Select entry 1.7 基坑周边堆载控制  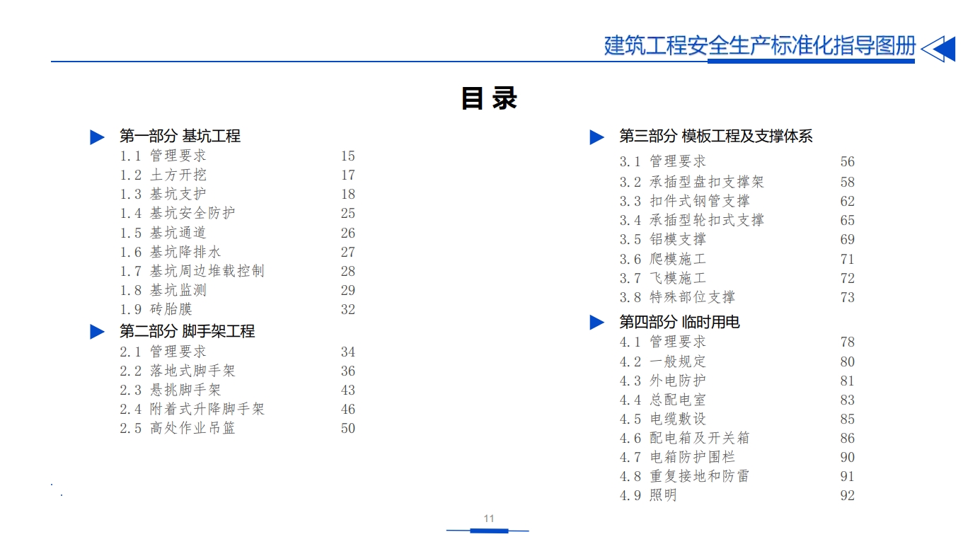point(192,271)
